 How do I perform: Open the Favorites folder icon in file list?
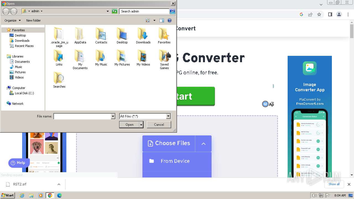[164, 36]
